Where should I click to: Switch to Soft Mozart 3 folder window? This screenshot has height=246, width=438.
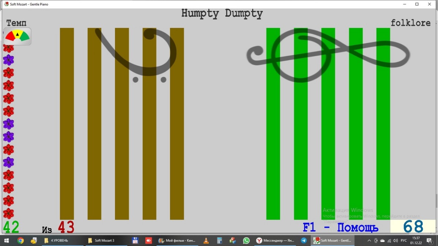pos(107,241)
